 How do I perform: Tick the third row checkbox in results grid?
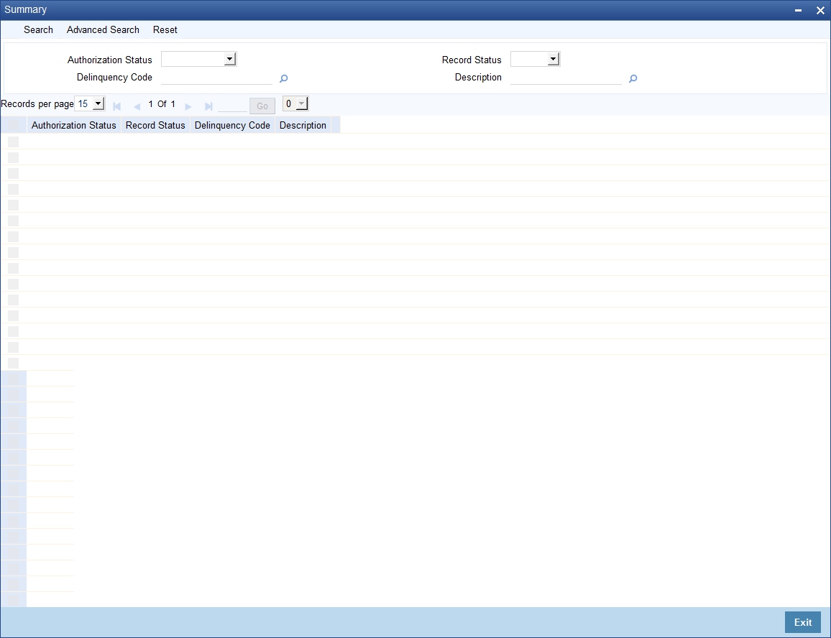(13, 173)
